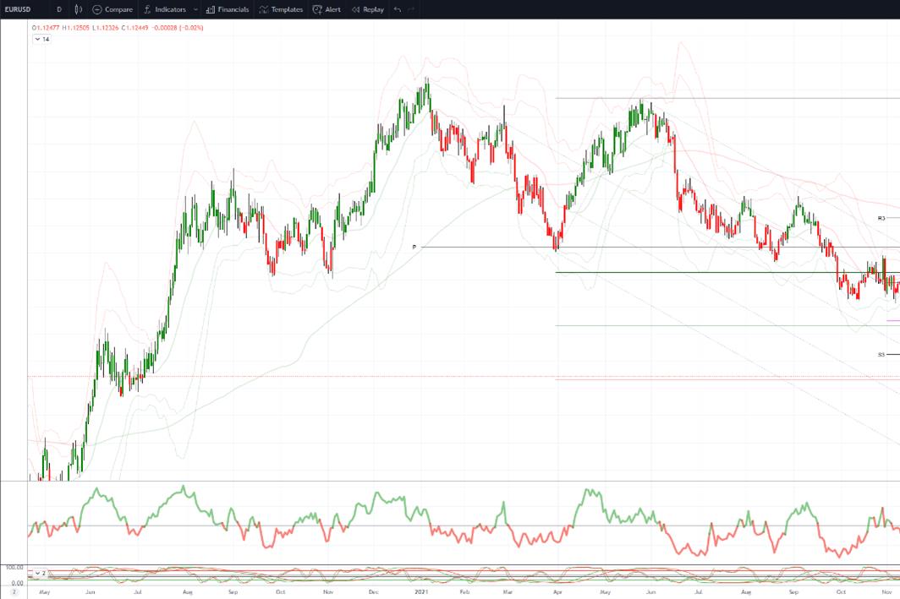Redo chart action with forward arrow
This screenshot has width=900, height=599.
pos(411,9)
